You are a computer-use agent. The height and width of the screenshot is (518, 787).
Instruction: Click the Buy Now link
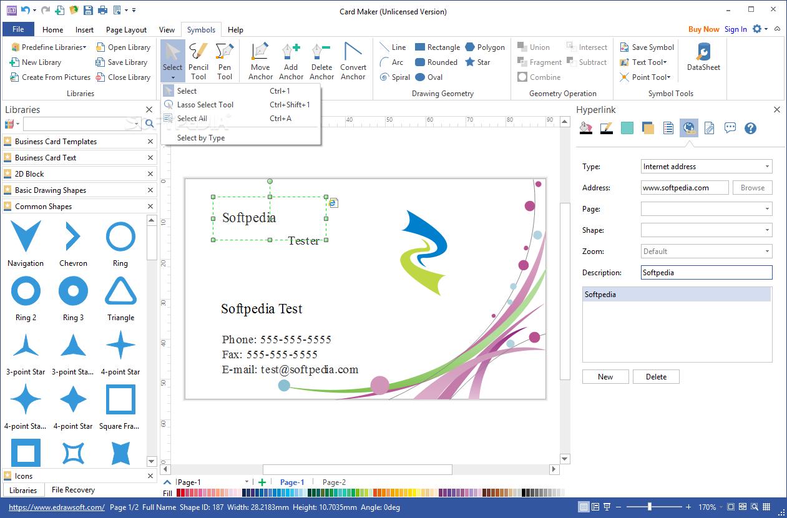click(x=704, y=29)
